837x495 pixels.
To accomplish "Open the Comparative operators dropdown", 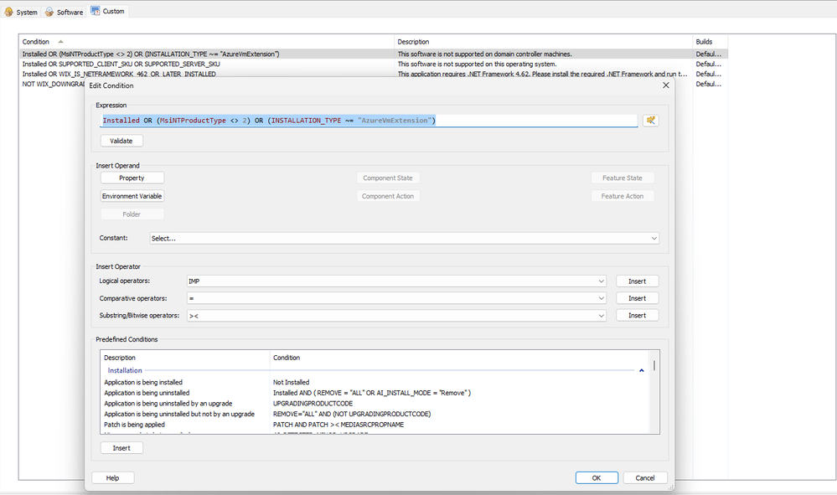I will pyautogui.click(x=396, y=298).
